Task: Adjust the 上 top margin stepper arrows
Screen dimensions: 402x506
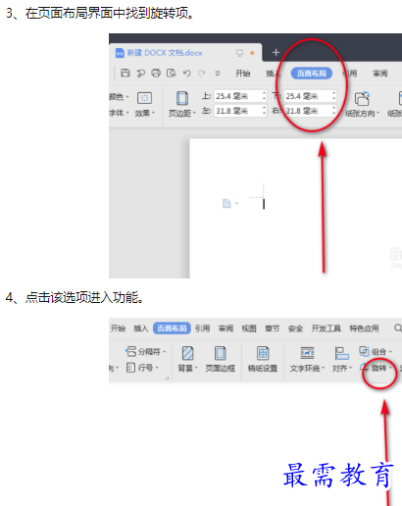Action: 264,96
